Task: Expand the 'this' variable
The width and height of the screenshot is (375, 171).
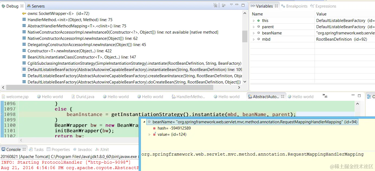Action: coord(254,21)
